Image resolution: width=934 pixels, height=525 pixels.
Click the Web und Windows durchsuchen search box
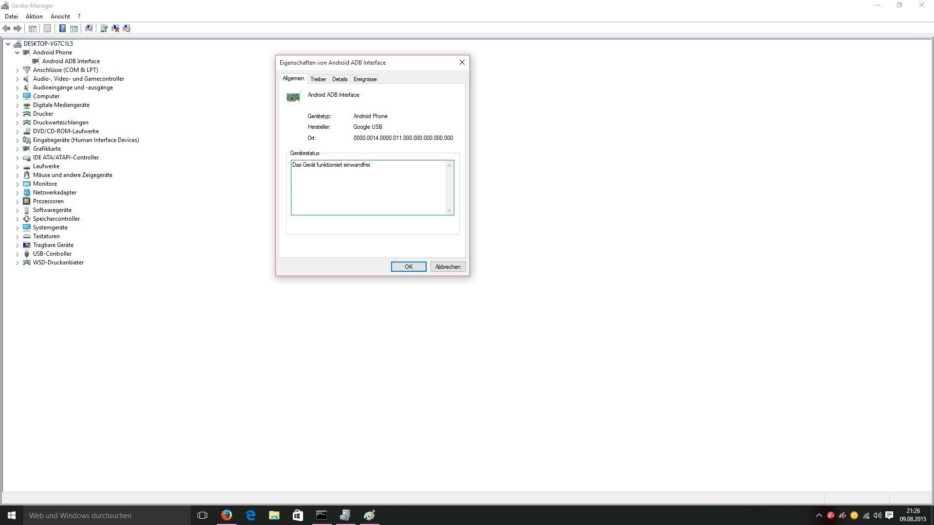pos(107,515)
